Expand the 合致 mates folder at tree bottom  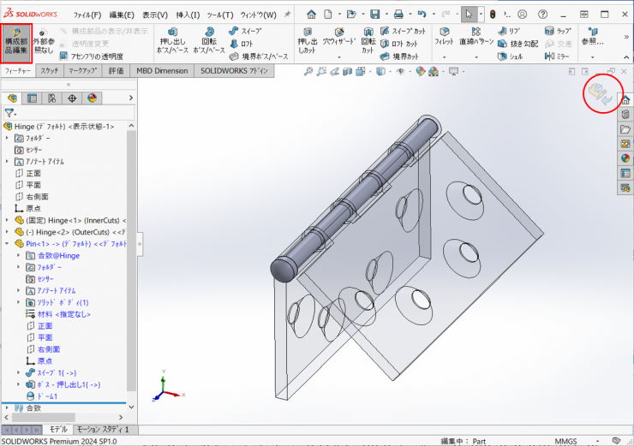(x=8, y=408)
